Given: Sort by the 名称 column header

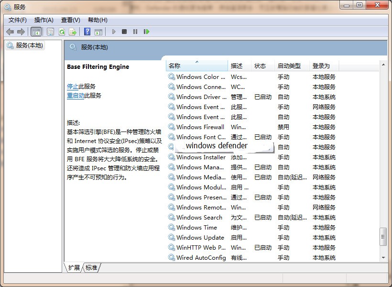Looking at the screenshot, I should 197,66.
